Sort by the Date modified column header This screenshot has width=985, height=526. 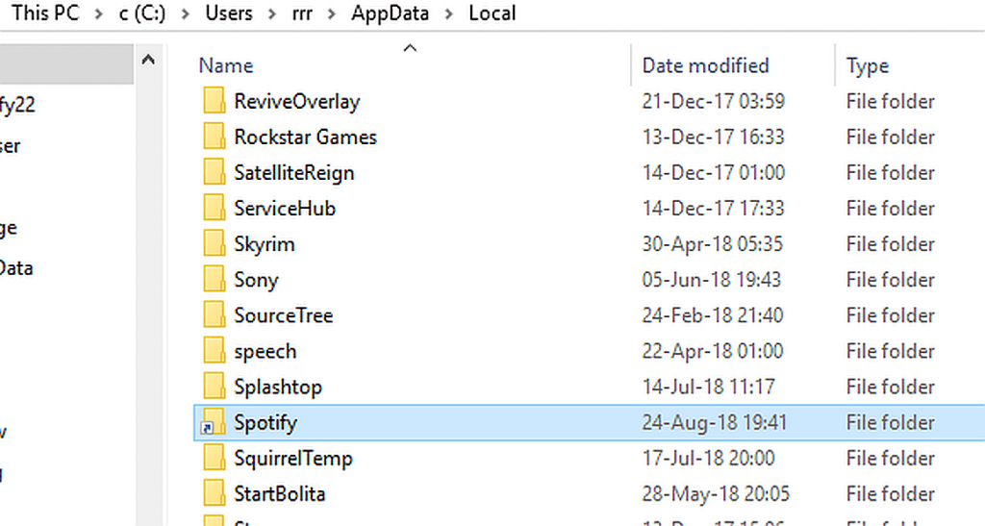705,65
